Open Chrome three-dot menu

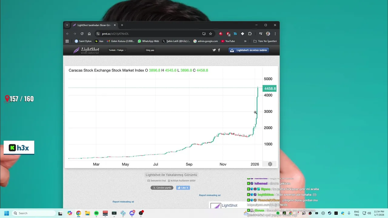[275, 34]
